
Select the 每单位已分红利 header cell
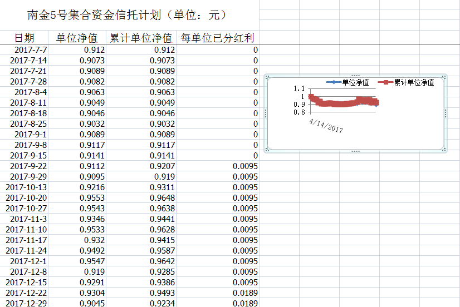pos(217,38)
